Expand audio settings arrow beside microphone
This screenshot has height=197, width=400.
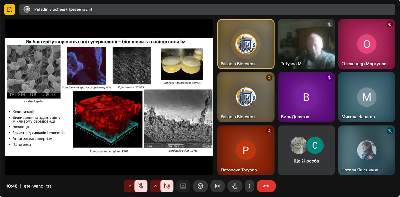[x=130, y=186]
